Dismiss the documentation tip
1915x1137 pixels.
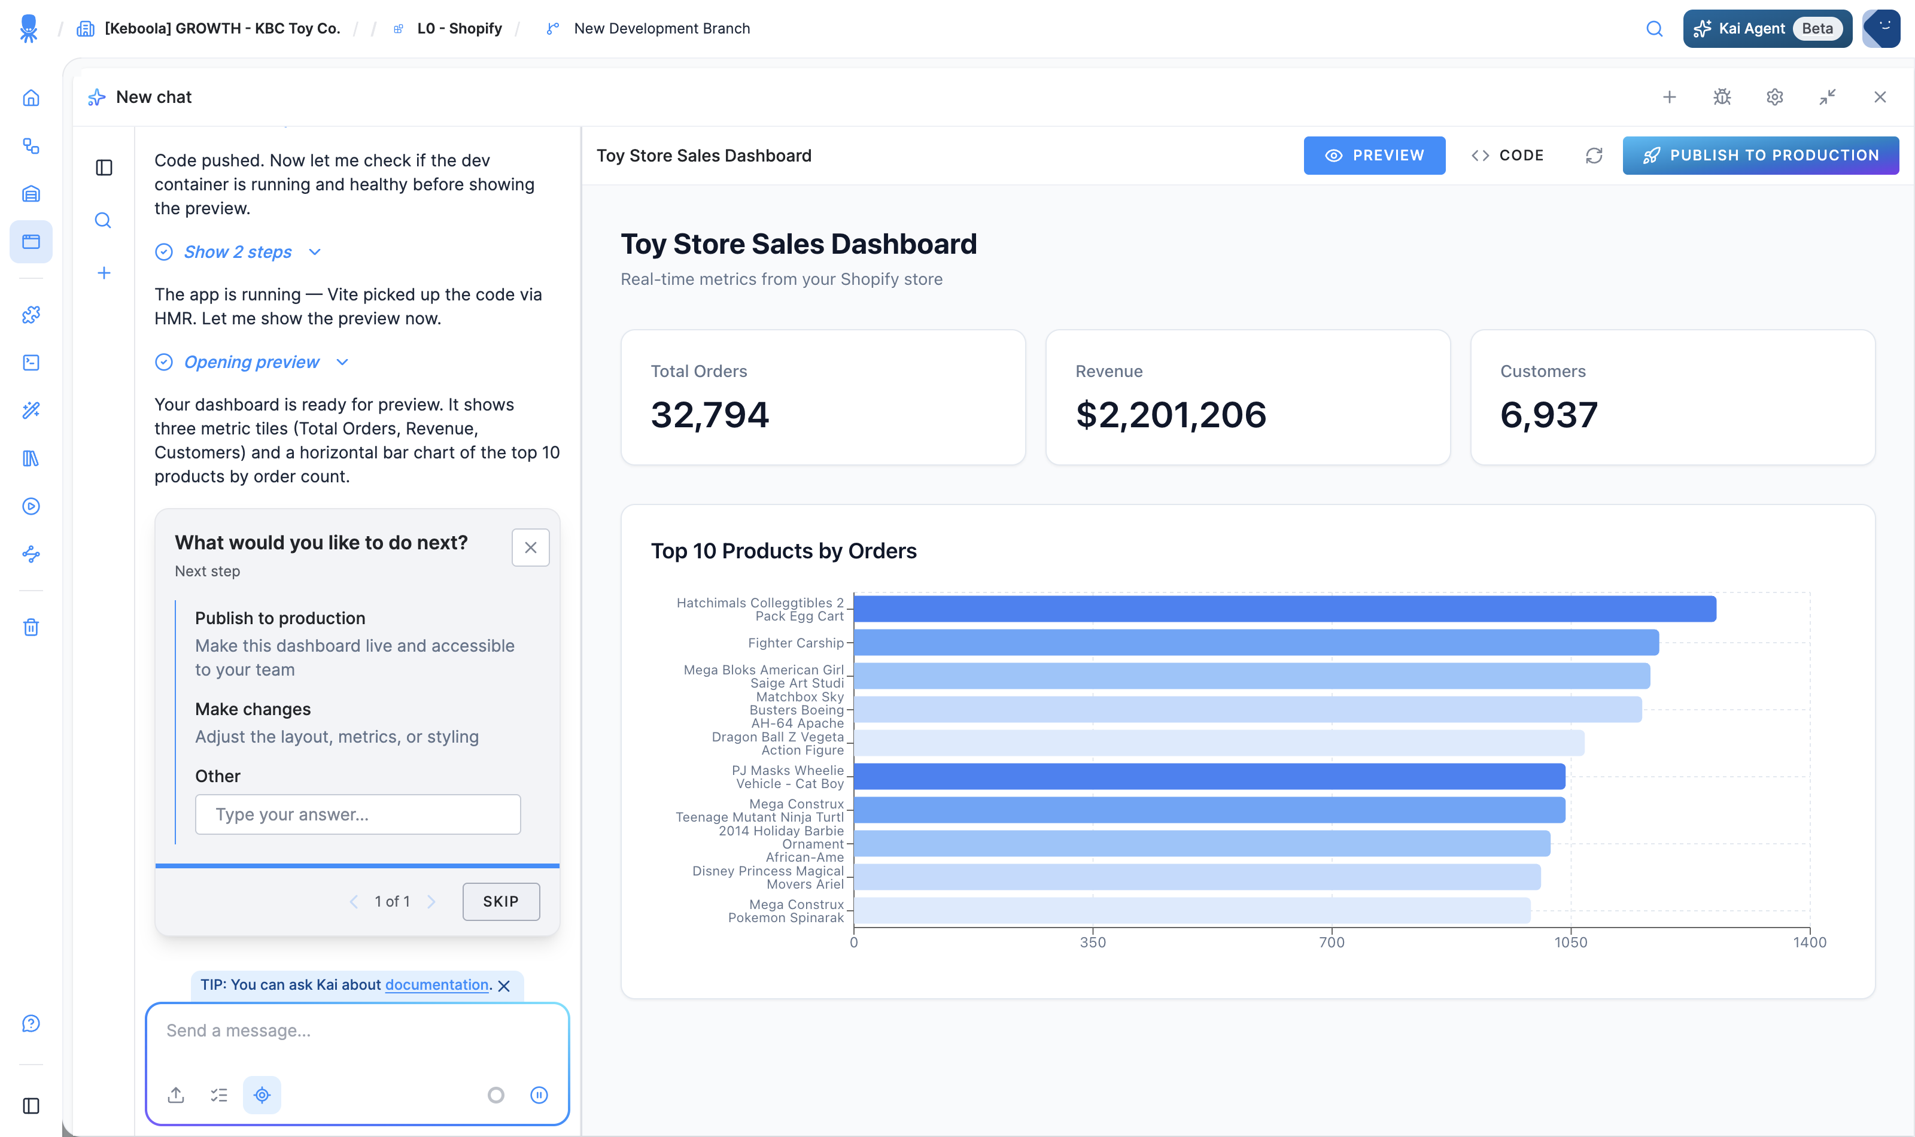point(504,986)
